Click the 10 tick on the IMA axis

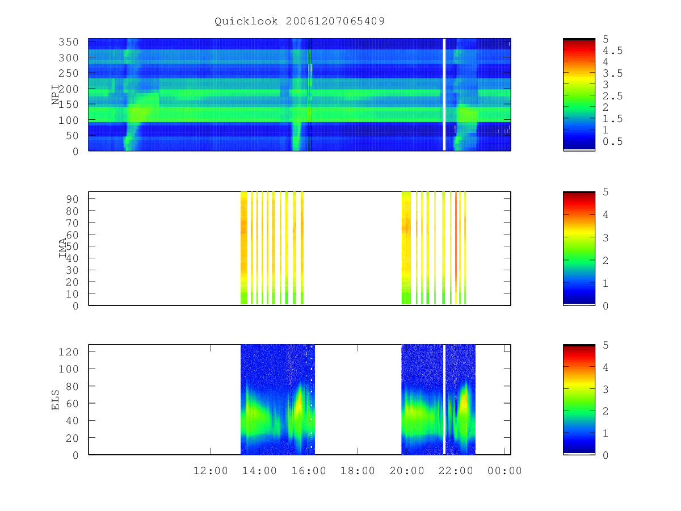pos(73,294)
